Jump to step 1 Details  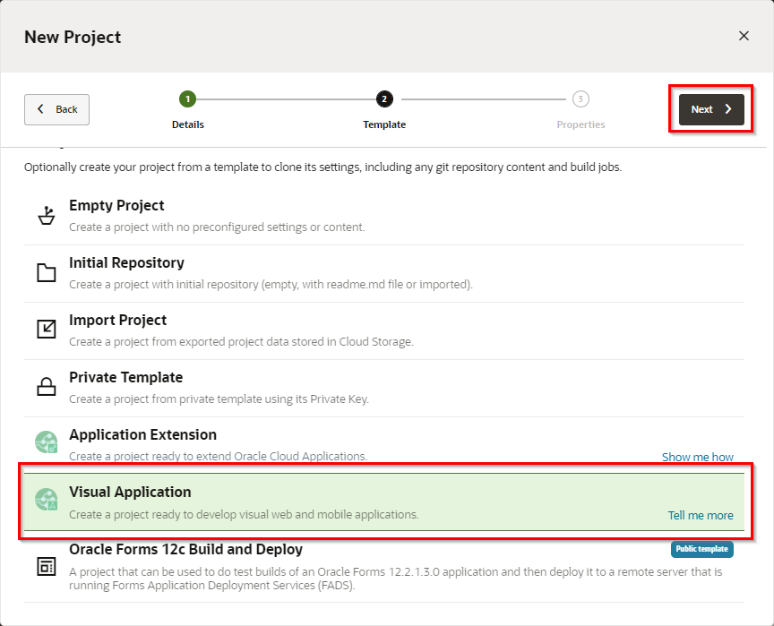(187, 99)
